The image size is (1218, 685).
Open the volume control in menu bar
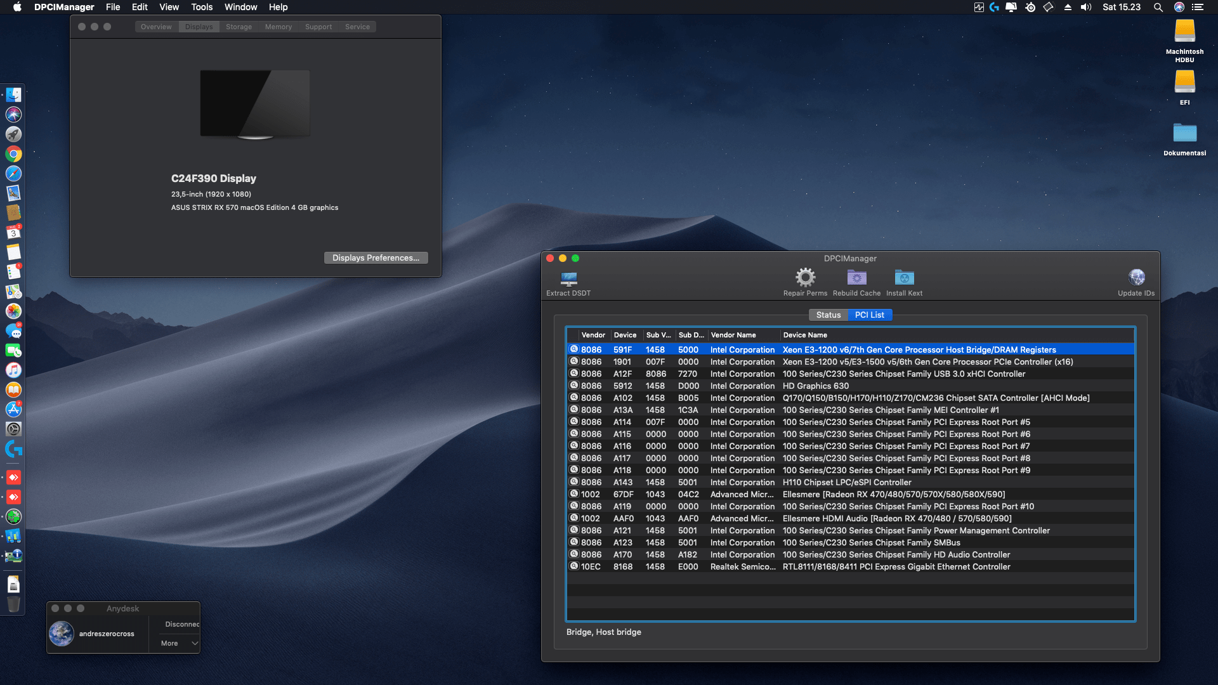click(x=1086, y=7)
